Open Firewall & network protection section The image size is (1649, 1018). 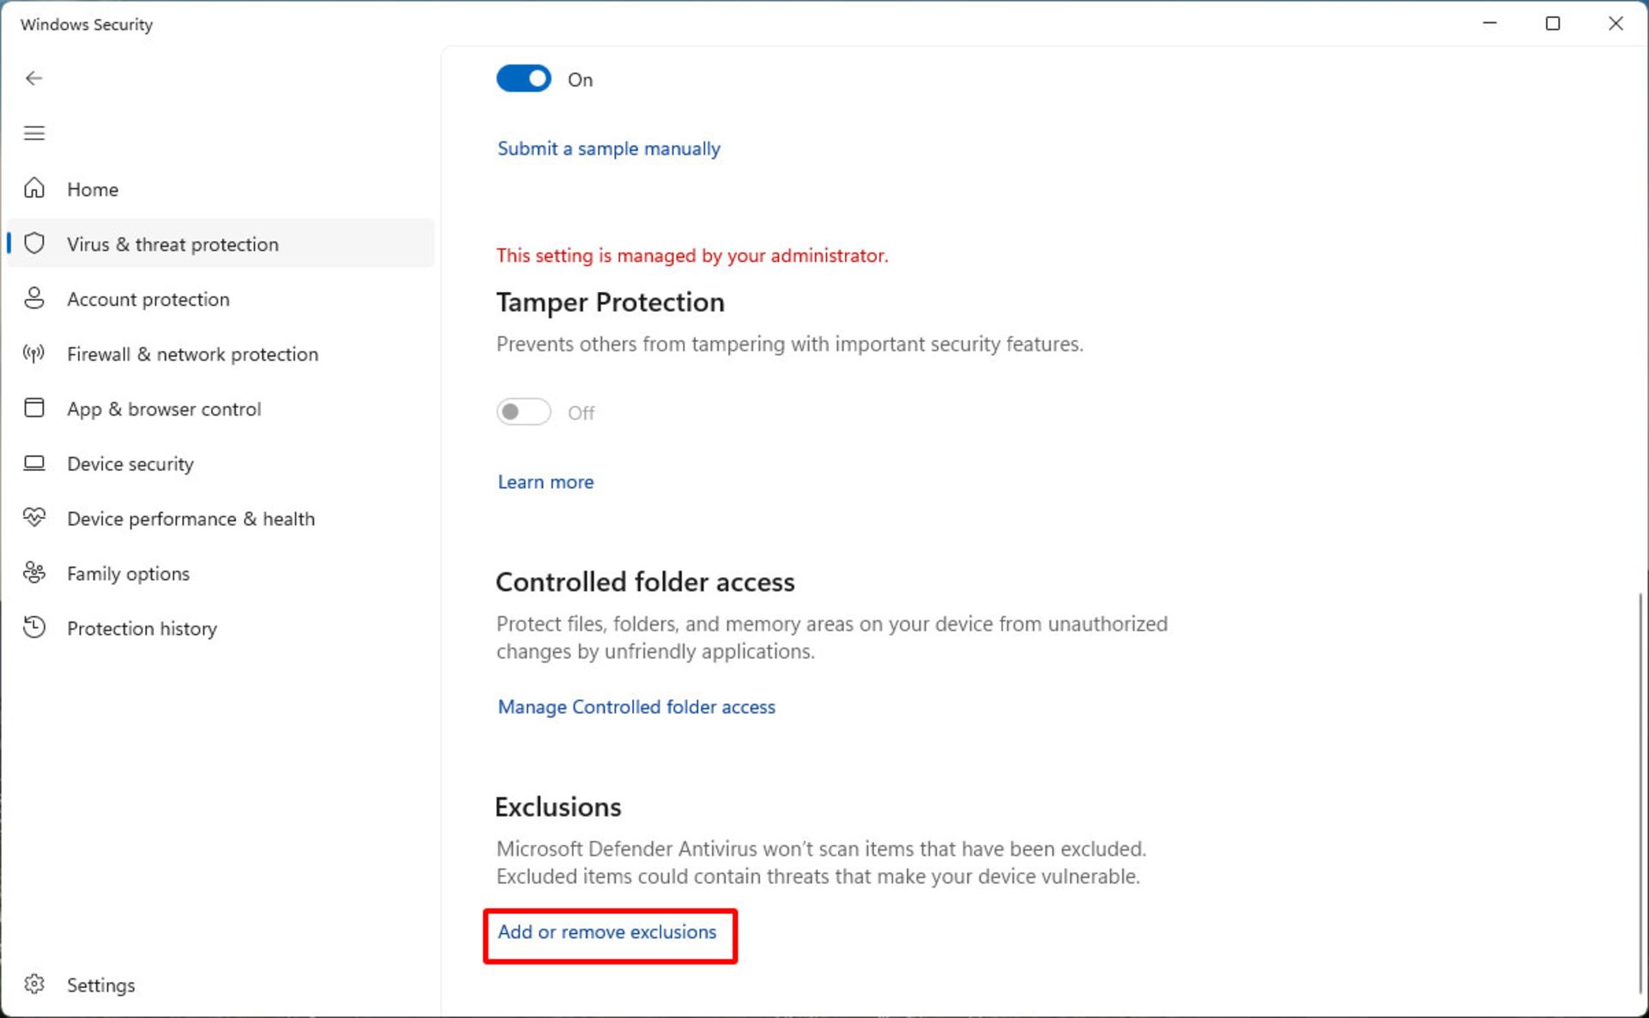pyautogui.click(x=221, y=354)
